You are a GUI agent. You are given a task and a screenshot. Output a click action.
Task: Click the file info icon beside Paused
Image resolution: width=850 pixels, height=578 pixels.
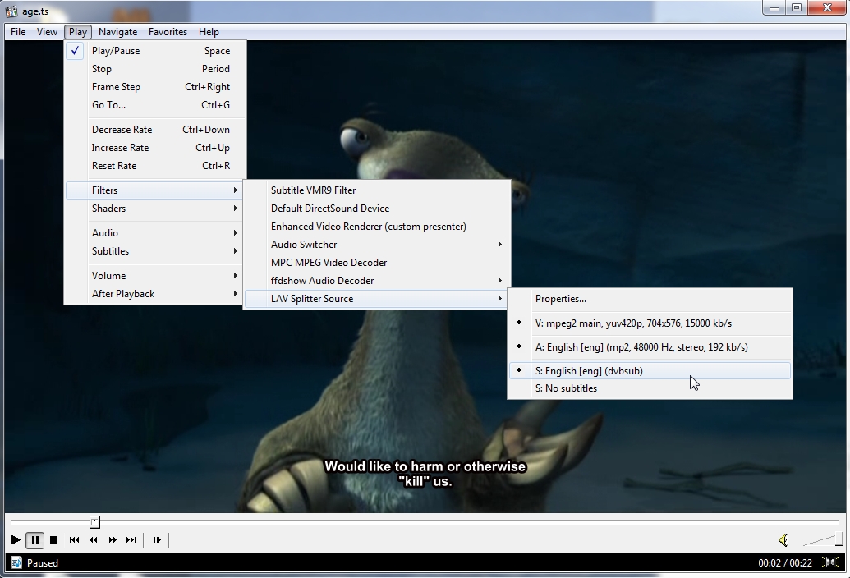pyautogui.click(x=16, y=563)
